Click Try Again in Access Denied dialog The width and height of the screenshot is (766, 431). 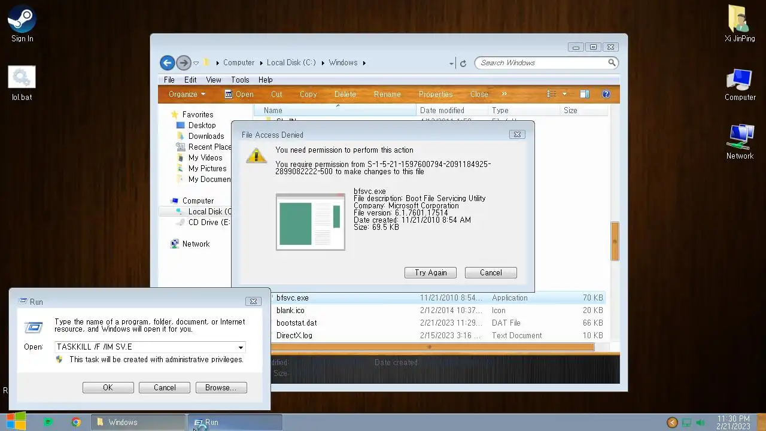[431, 272]
